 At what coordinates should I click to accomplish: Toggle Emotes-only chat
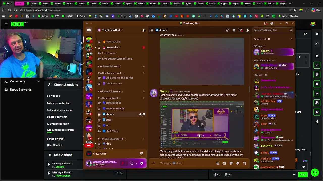57,117
